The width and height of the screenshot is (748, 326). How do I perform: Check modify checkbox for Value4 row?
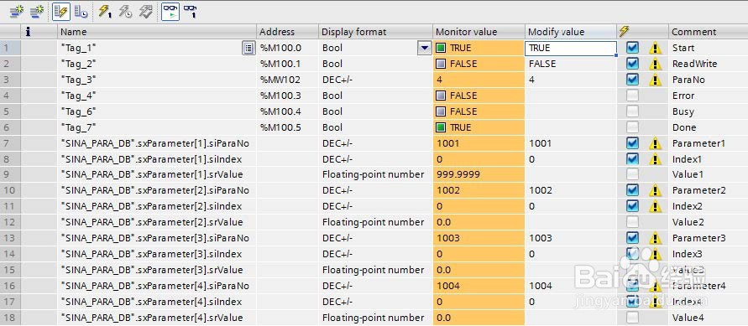pos(632,318)
